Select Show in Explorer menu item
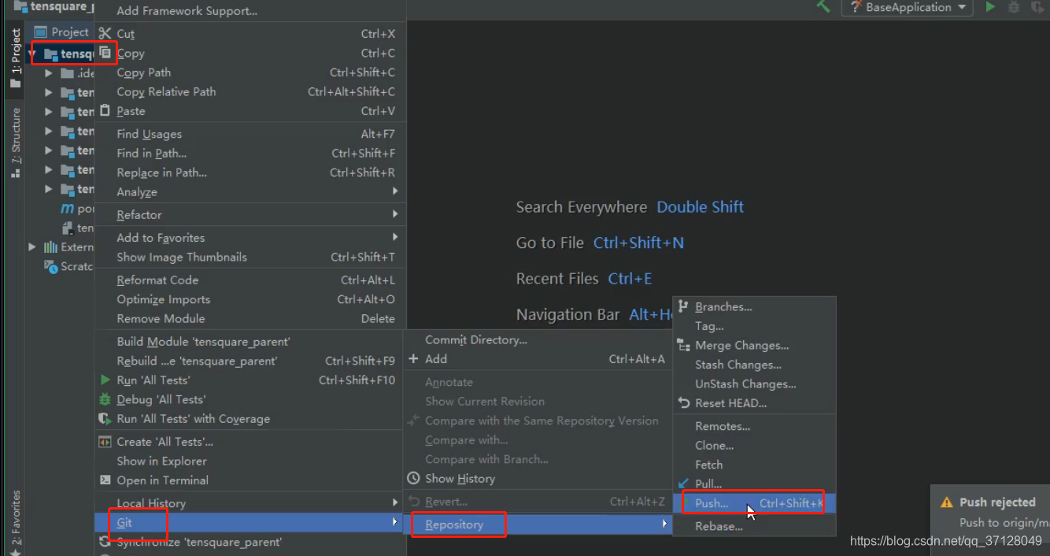This screenshot has height=556, width=1050. point(250,461)
